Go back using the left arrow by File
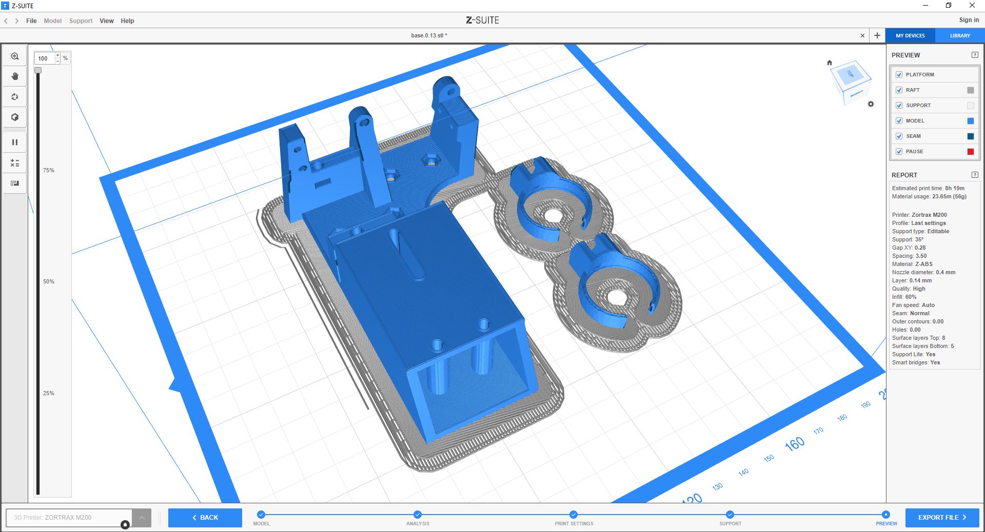Viewport: 985px width, 532px height. pos(6,21)
